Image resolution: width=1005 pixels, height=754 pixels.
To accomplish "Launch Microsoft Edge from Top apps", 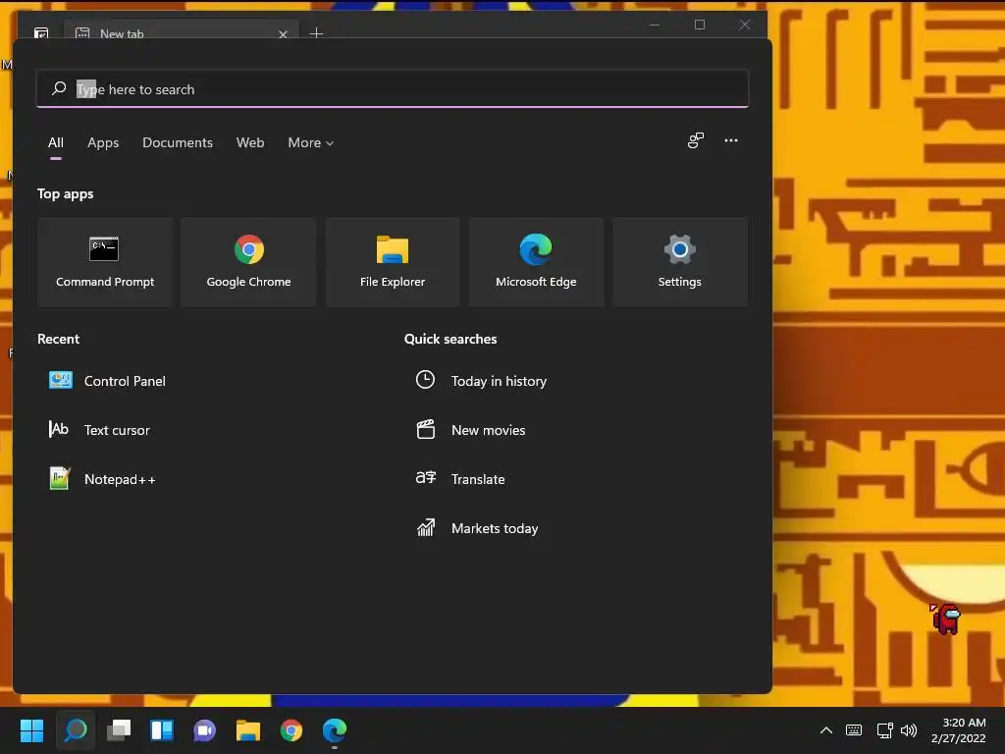I will (536, 261).
